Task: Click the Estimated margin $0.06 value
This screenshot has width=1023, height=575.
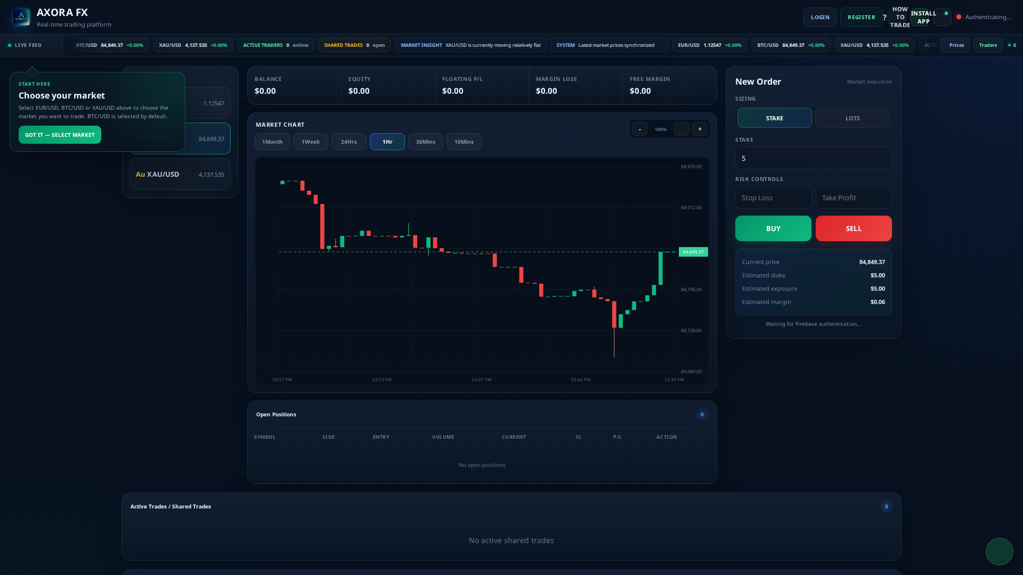Action: [878, 302]
